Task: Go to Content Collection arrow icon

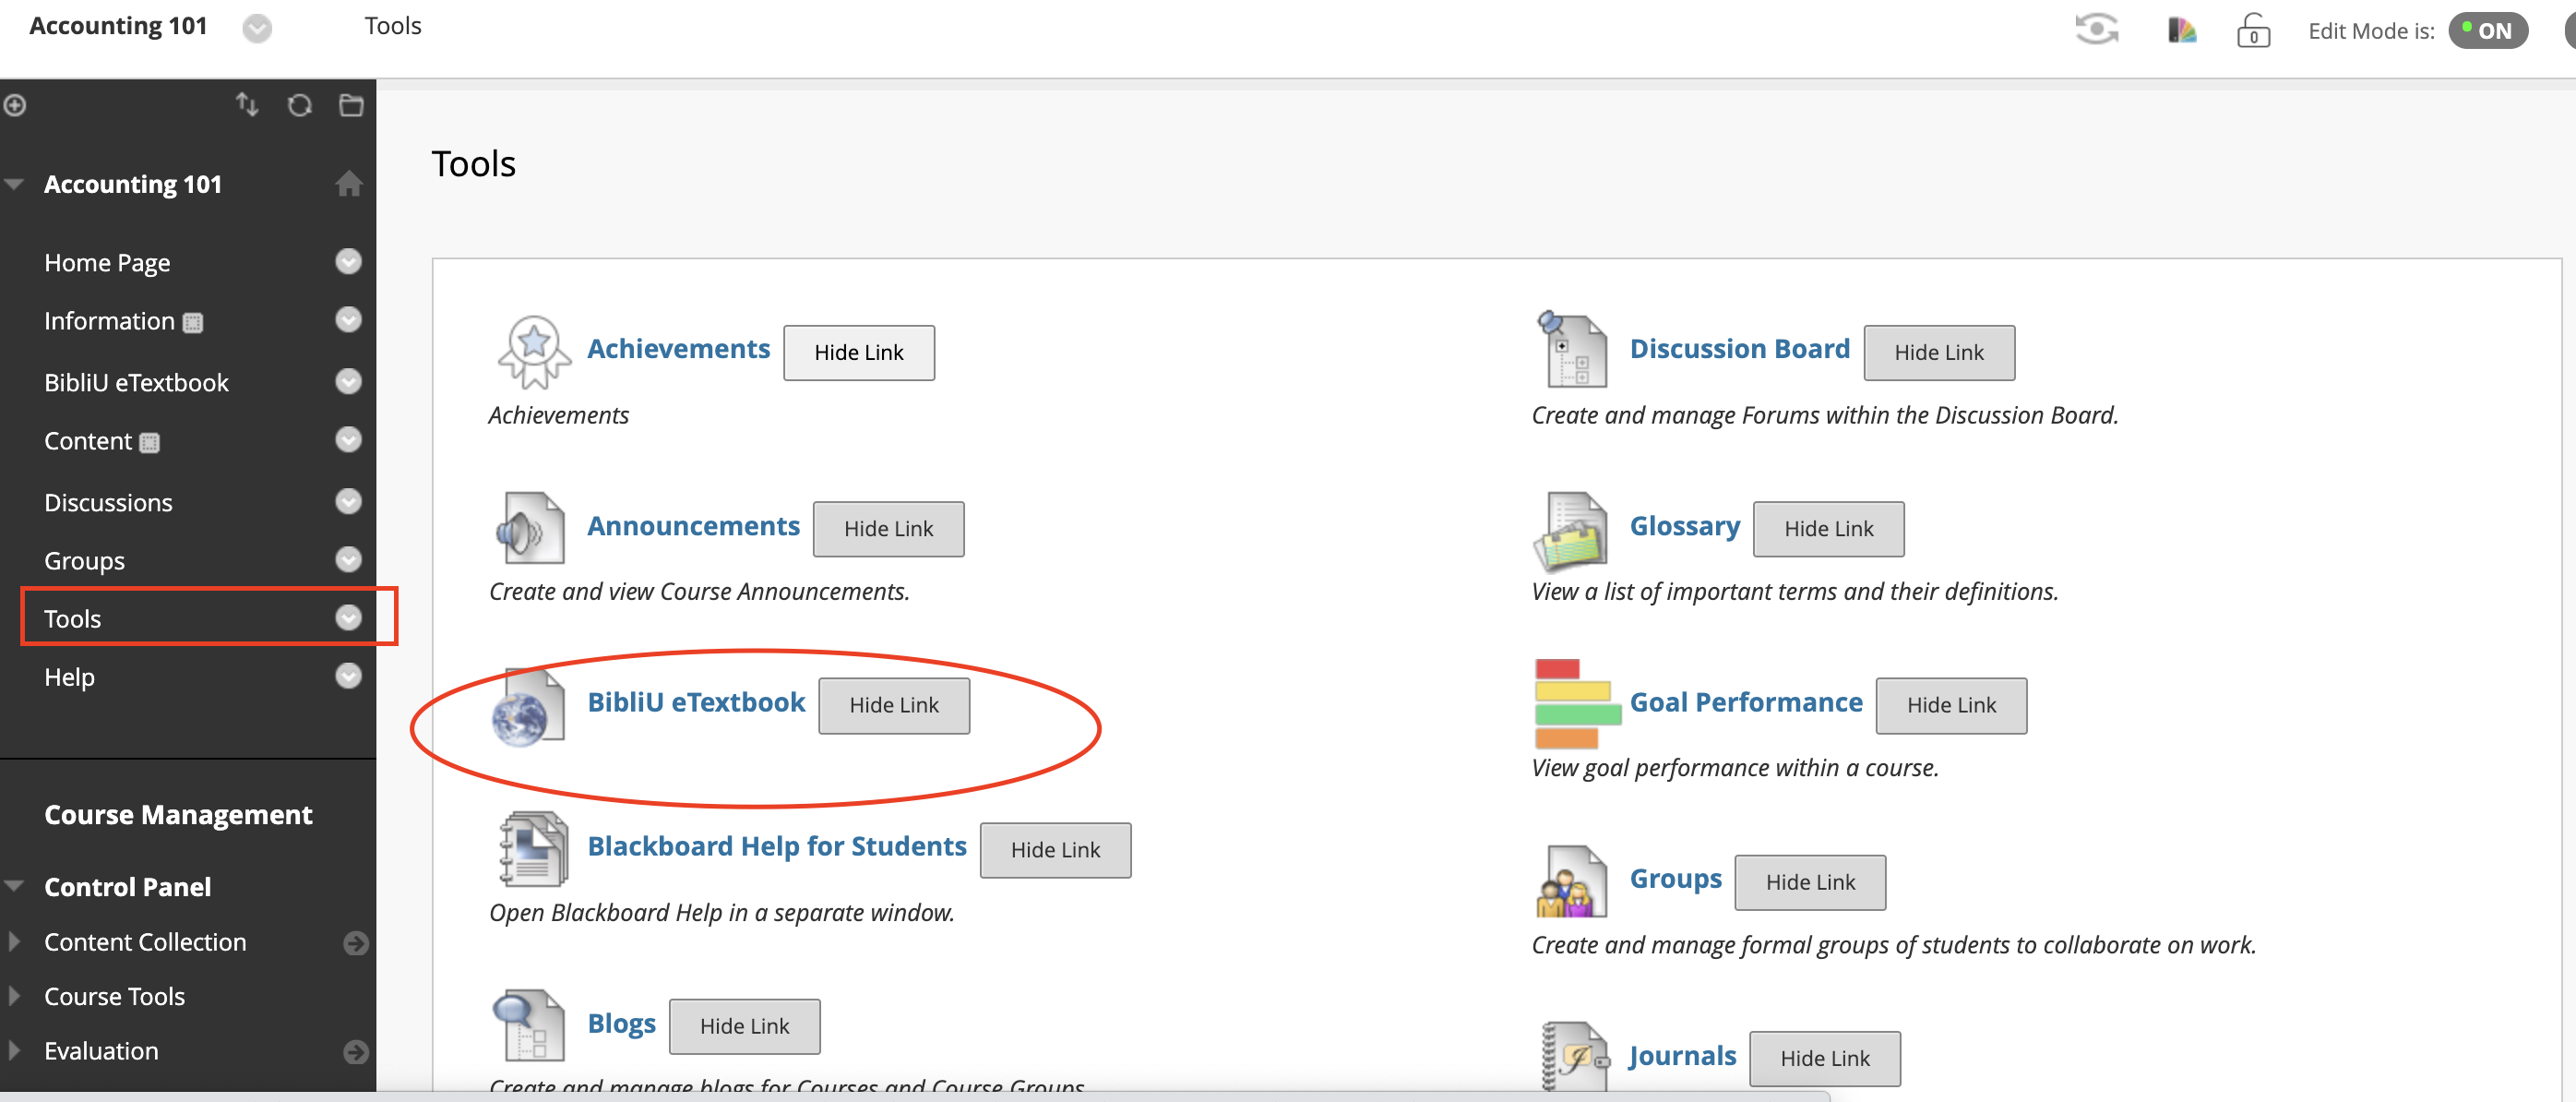Action: tap(355, 942)
